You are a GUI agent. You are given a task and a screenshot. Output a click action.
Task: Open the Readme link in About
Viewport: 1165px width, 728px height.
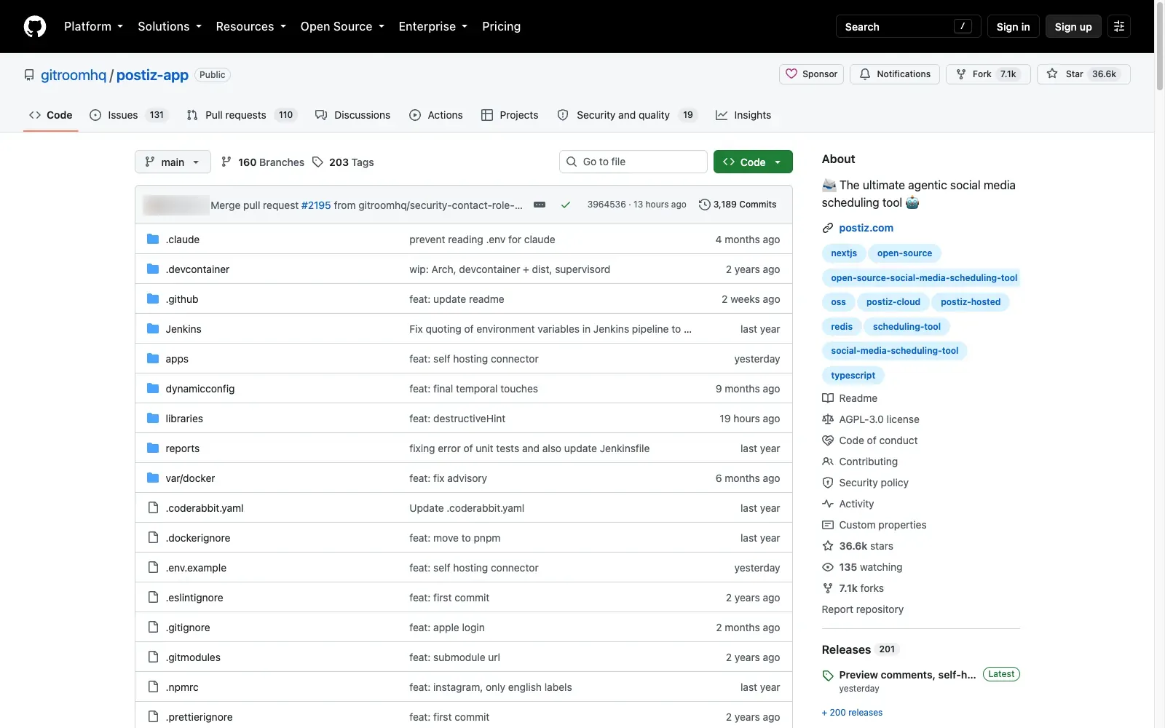pyautogui.click(x=850, y=398)
